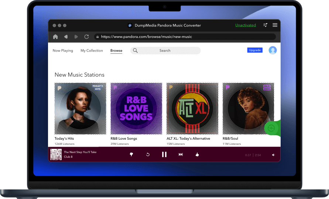Open My Collection tab
The width and height of the screenshot is (329, 199).
tap(92, 50)
